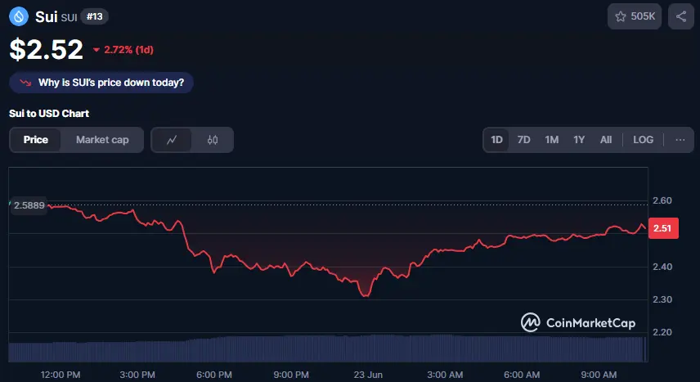The width and height of the screenshot is (700, 382).
Task: Click the #13 rank badge
Action: point(94,16)
